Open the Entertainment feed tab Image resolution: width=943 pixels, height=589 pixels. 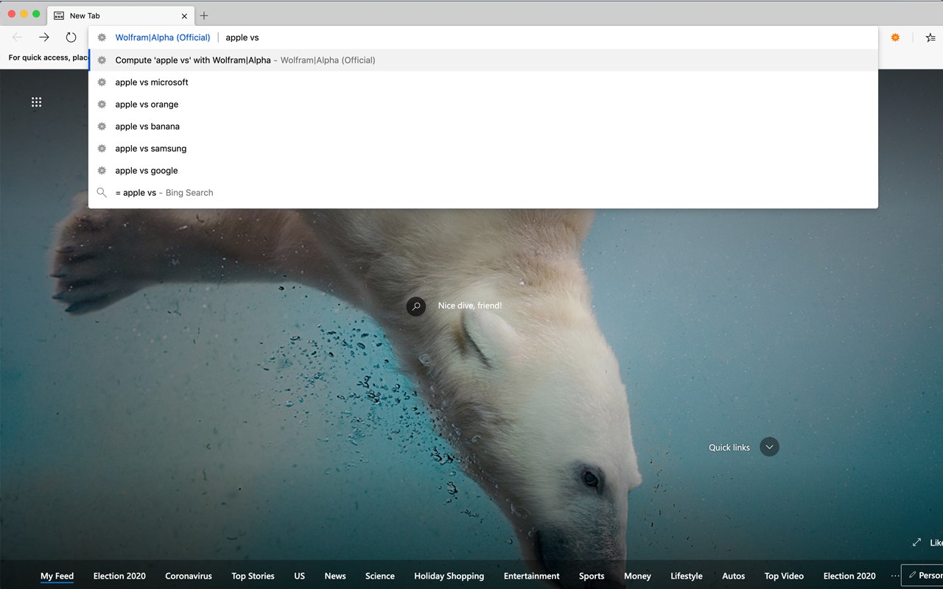(x=532, y=576)
